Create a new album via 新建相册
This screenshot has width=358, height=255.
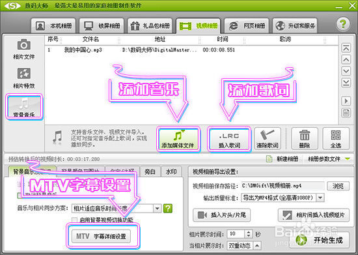tap(282, 158)
